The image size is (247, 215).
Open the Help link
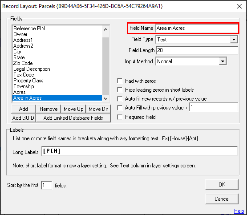tap(239, 211)
